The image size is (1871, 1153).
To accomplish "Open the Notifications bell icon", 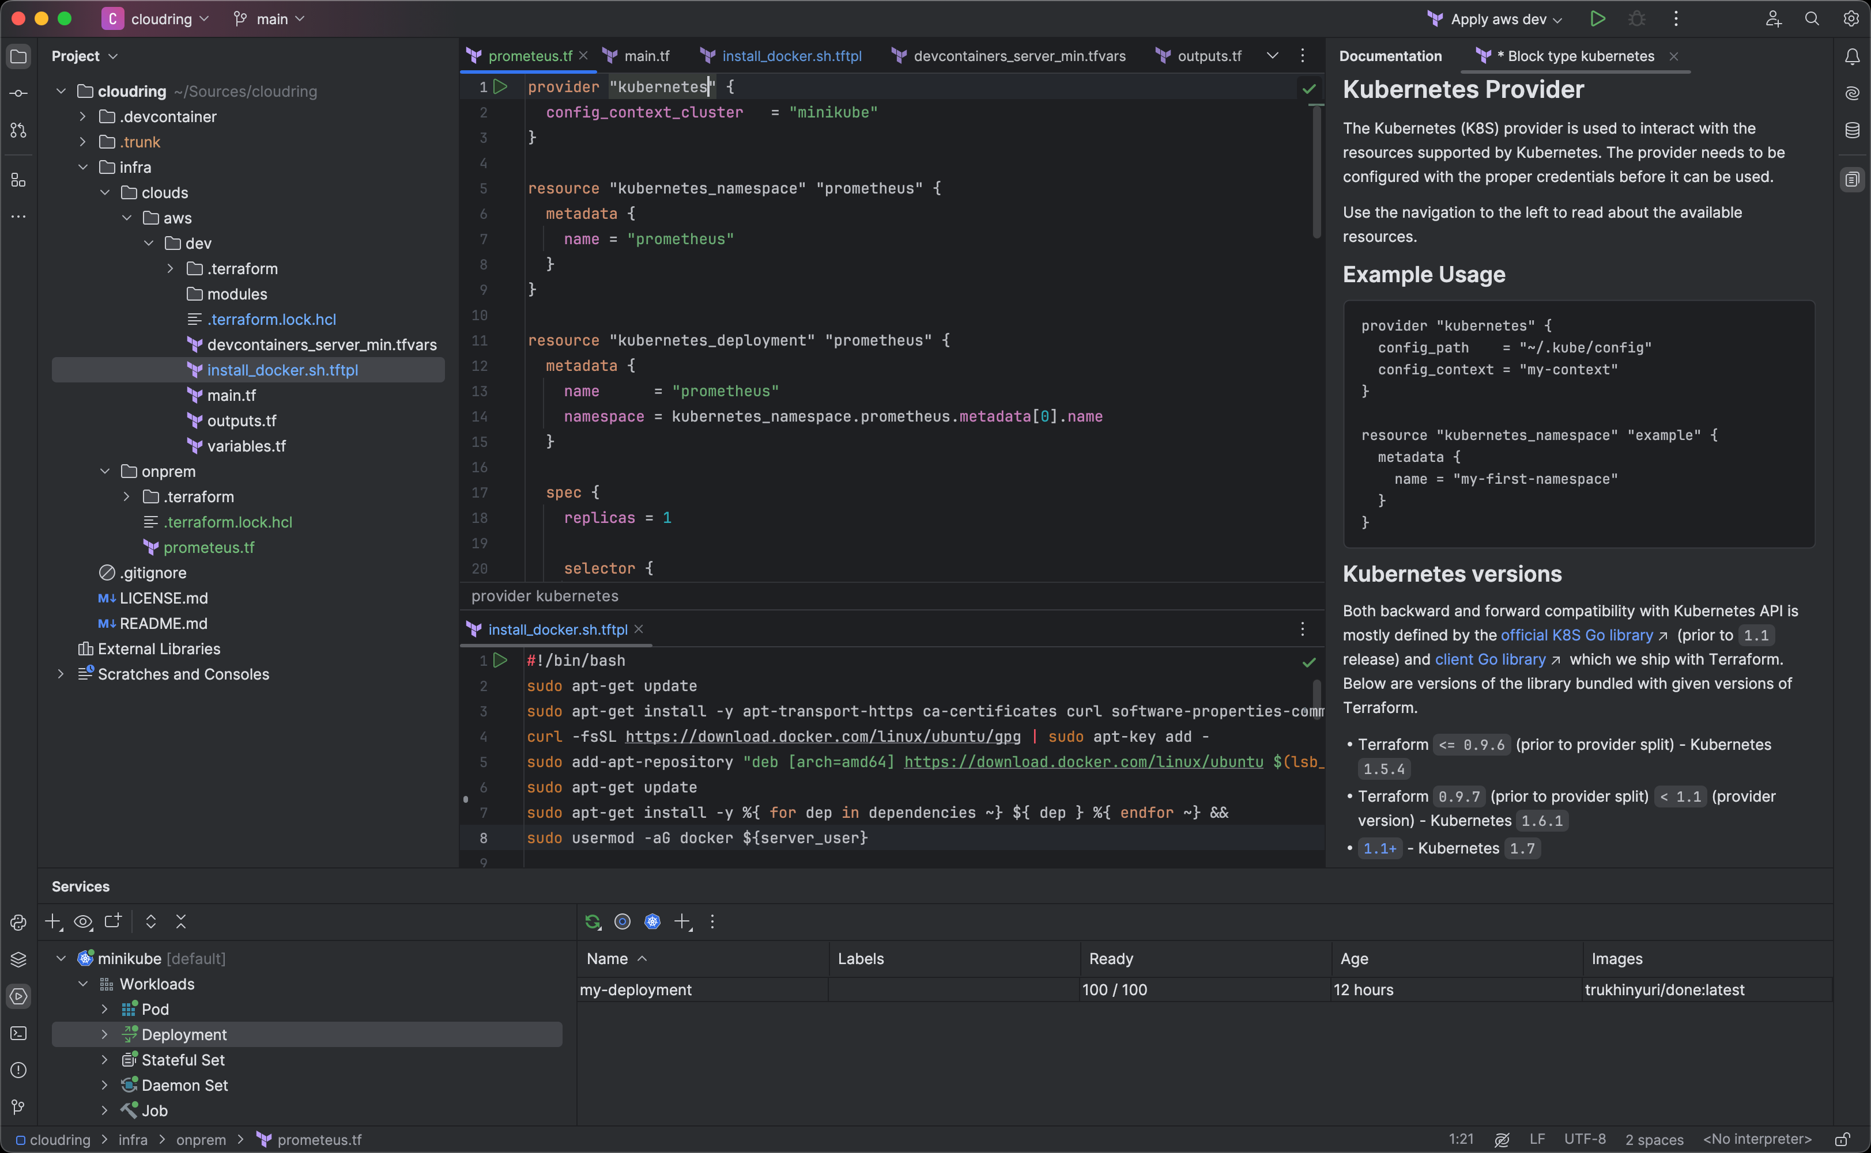I will (x=1852, y=56).
